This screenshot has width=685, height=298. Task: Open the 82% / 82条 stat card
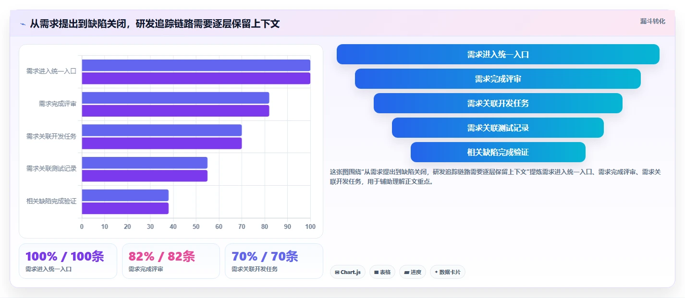coord(171,261)
